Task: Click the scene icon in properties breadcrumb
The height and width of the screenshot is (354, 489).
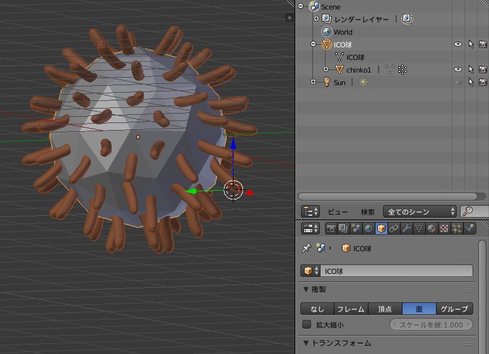Action: pyautogui.click(x=321, y=248)
